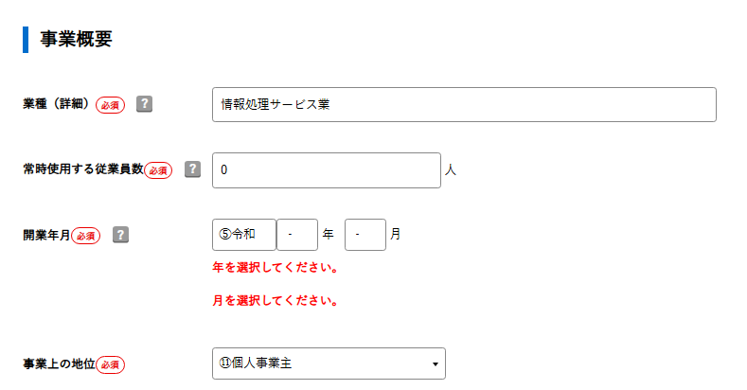Click the help icon beside 業種（詳細）
This screenshot has height=390, width=747.
(x=144, y=104)
